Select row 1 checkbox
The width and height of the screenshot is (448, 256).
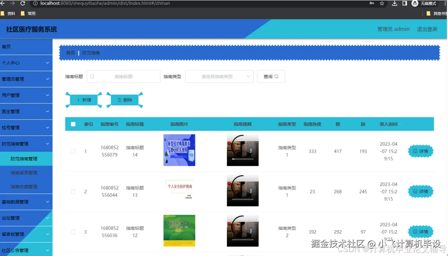click(x=73, y=151)
